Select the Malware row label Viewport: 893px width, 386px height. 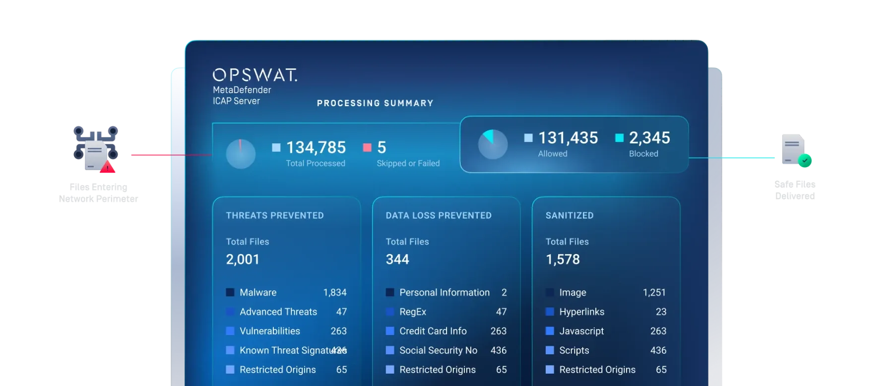click(258, 292)
